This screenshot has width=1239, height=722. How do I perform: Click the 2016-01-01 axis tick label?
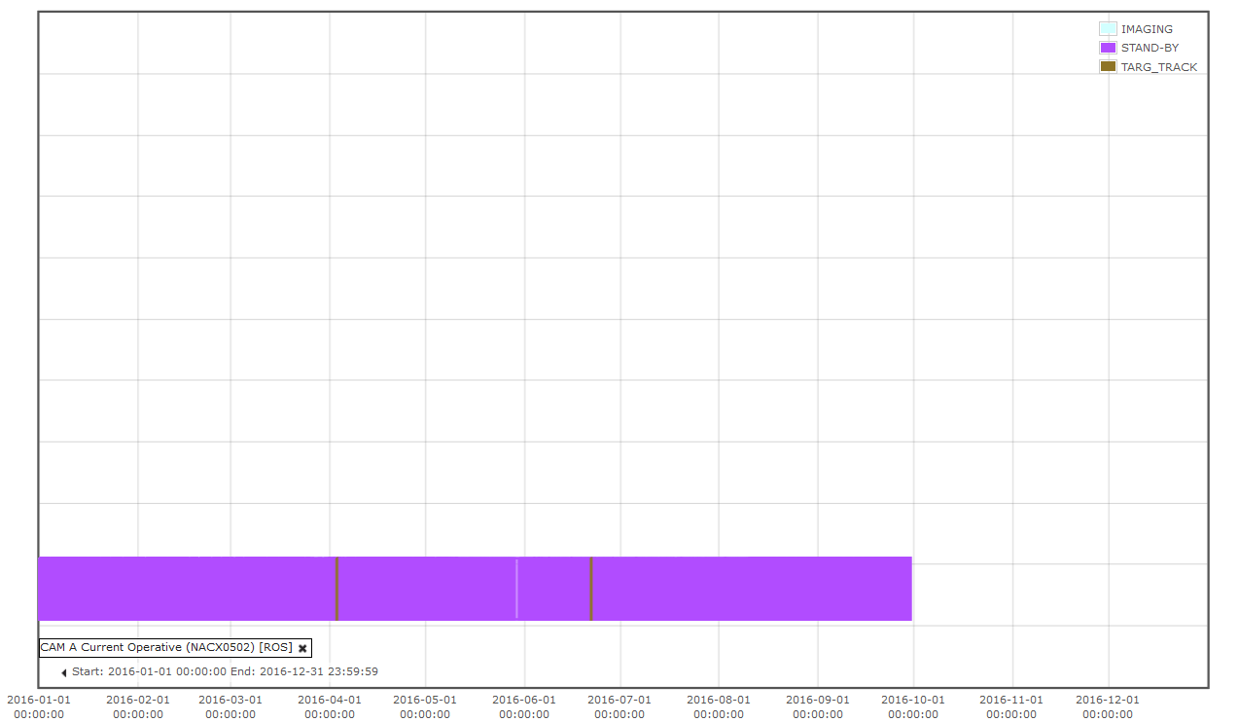coord(39,706)
